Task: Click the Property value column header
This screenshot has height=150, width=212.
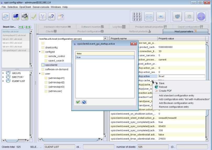Action: click(181, 39)
